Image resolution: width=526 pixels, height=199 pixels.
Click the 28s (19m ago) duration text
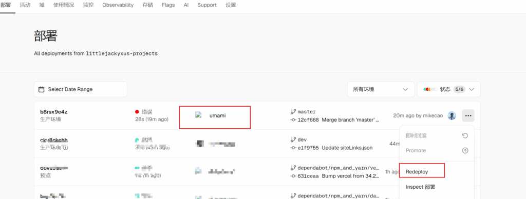point(152,120)
